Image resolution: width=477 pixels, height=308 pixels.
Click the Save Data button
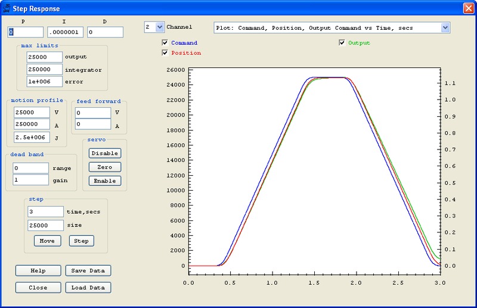click(x=88, y=270)
